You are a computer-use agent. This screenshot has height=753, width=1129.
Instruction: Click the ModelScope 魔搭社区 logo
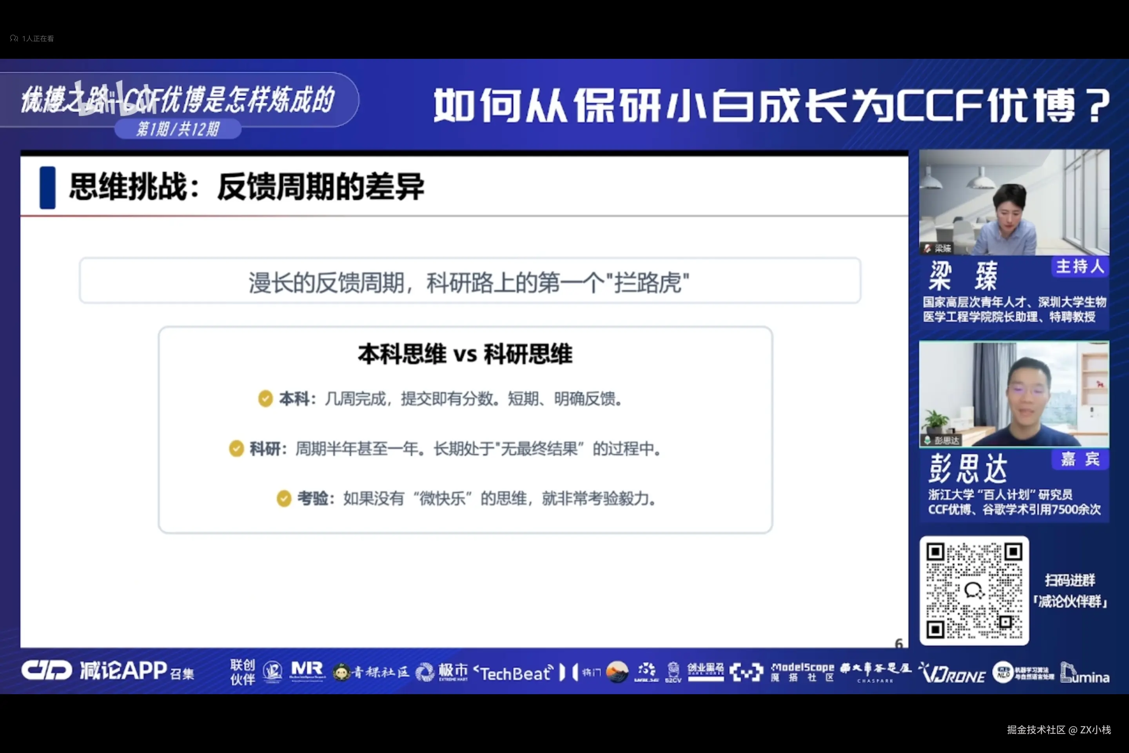(802, 671)
